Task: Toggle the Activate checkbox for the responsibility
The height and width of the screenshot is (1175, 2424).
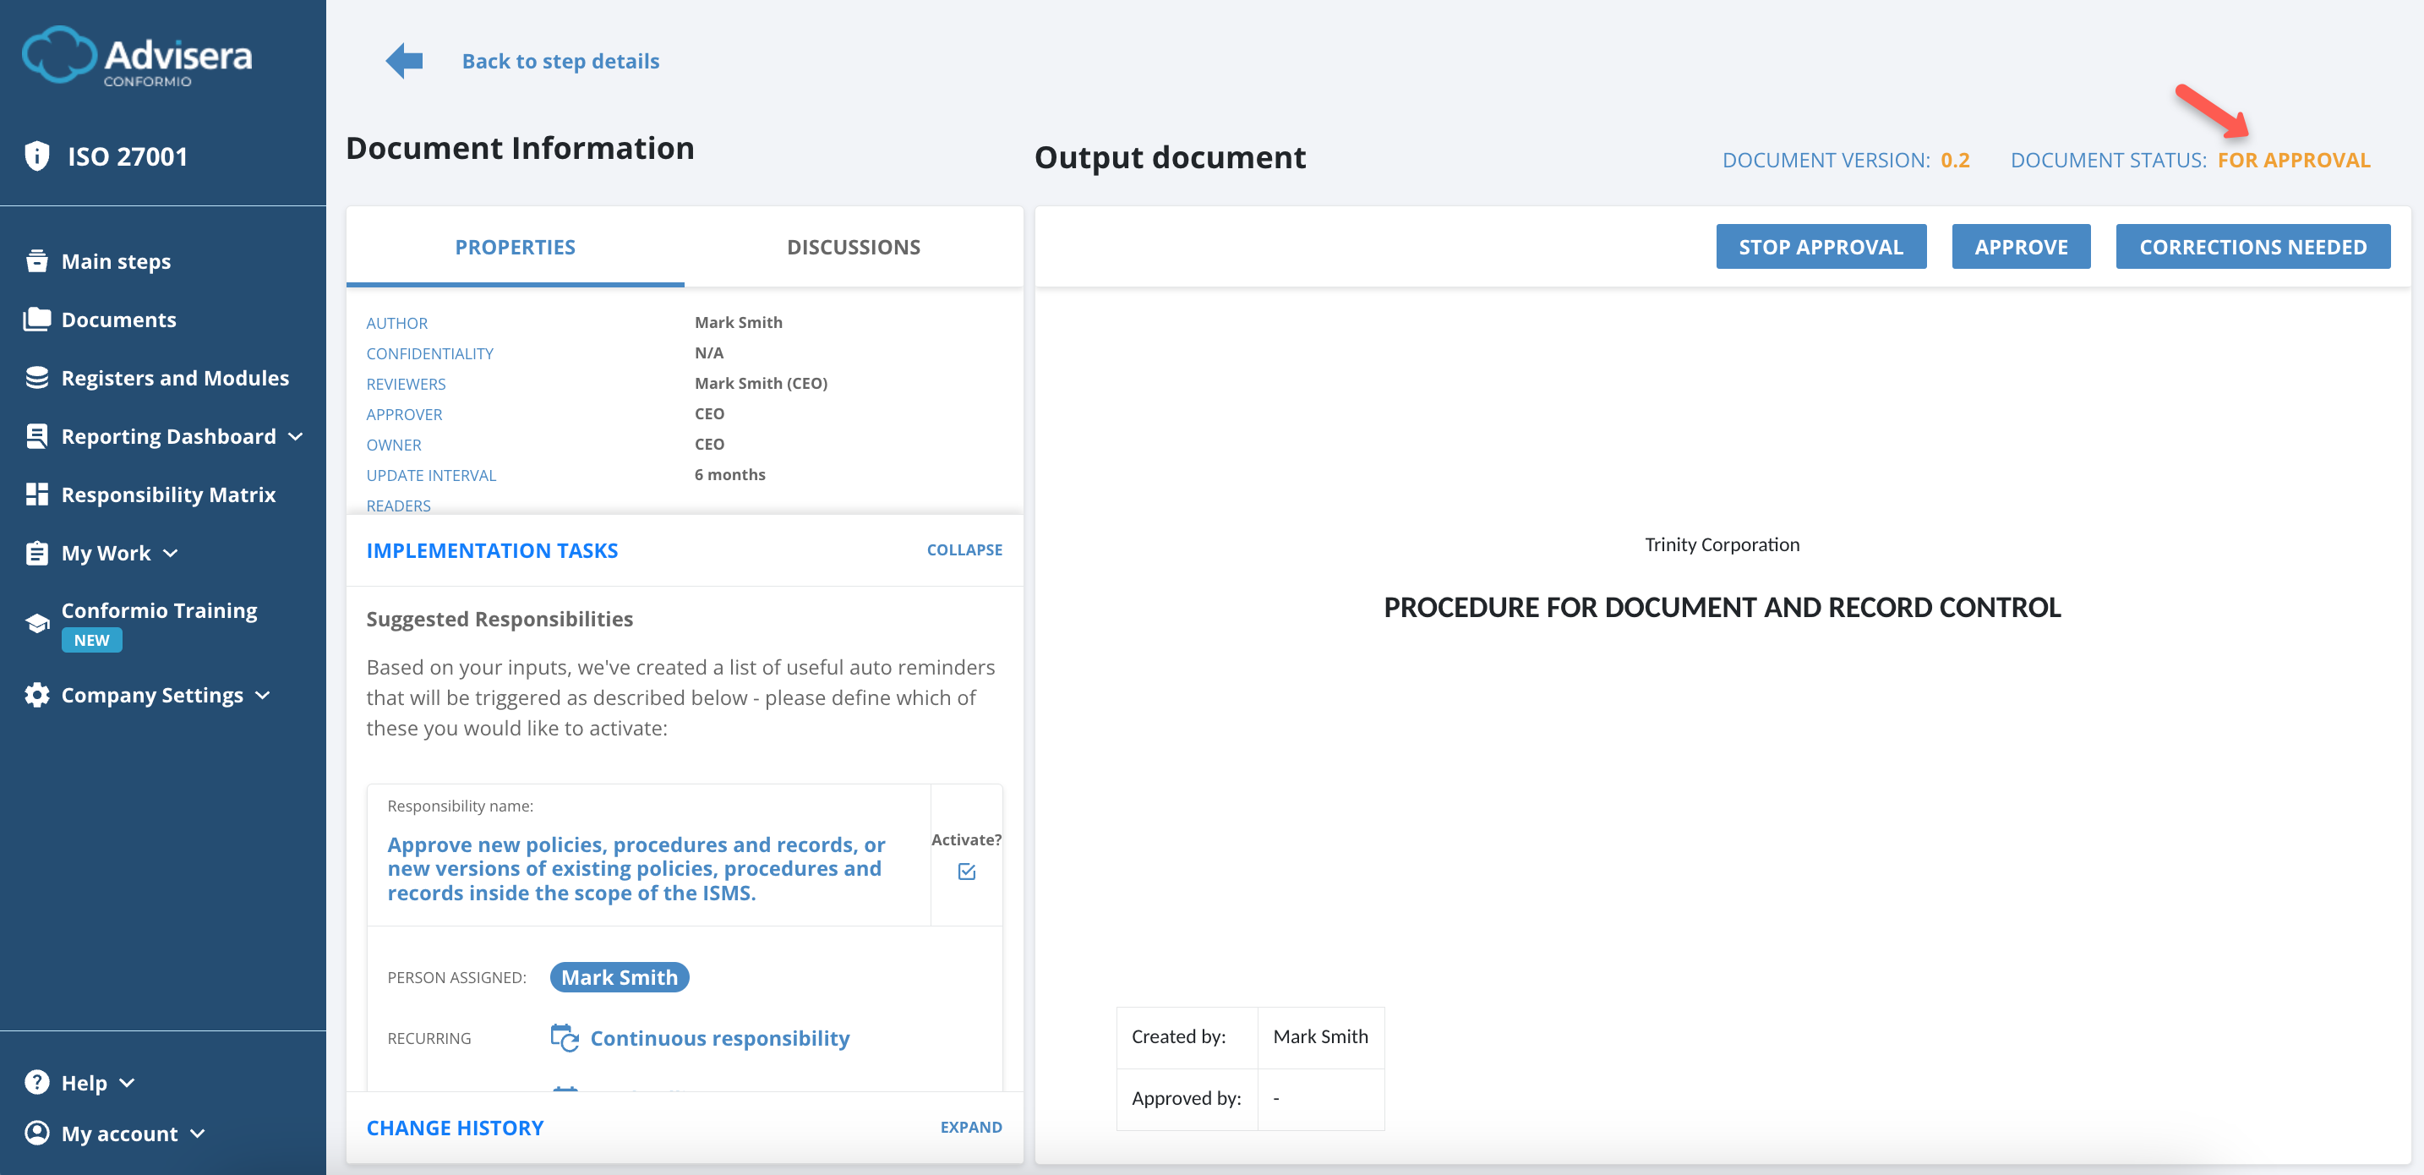Action: (966, 871)
